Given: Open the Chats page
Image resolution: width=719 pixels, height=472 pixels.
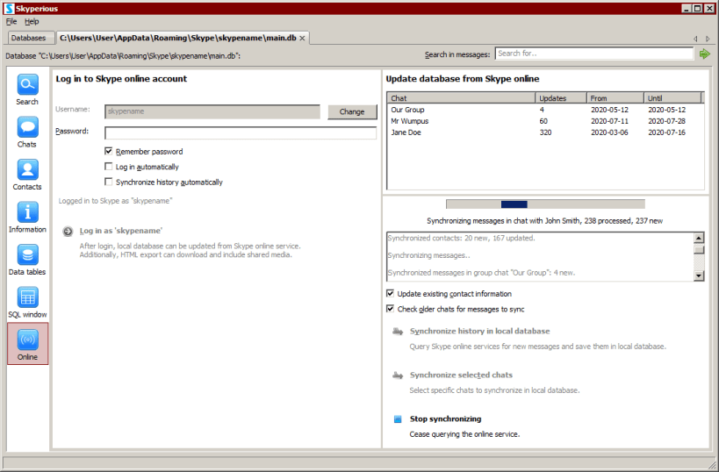Looking at the screenshot, I should tap(27, 132).
